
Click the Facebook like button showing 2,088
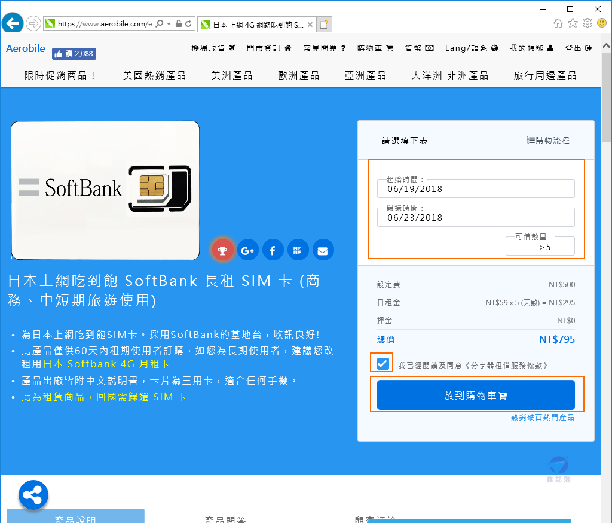pos(74,54)
